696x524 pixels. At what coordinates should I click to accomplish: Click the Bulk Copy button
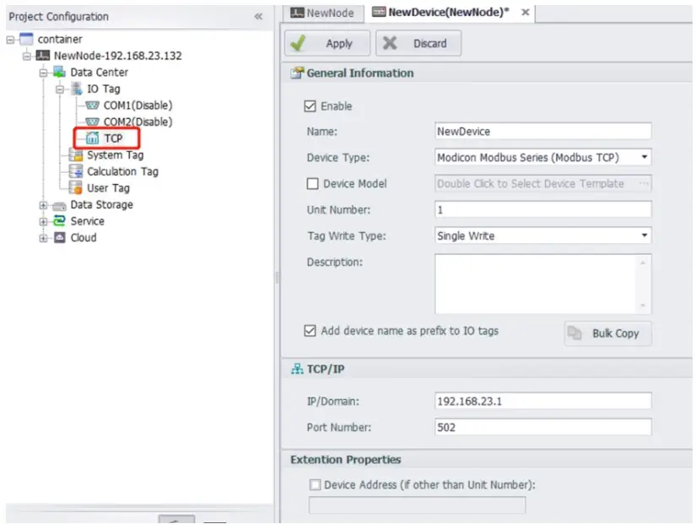pos(608,333)
